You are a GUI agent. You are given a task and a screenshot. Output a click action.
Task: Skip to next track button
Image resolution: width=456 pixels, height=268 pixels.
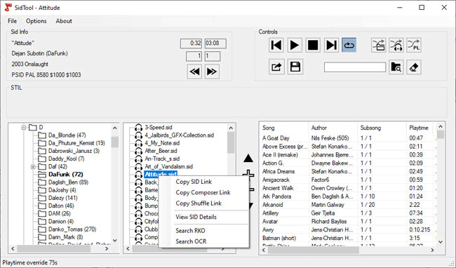coord(331,46)
